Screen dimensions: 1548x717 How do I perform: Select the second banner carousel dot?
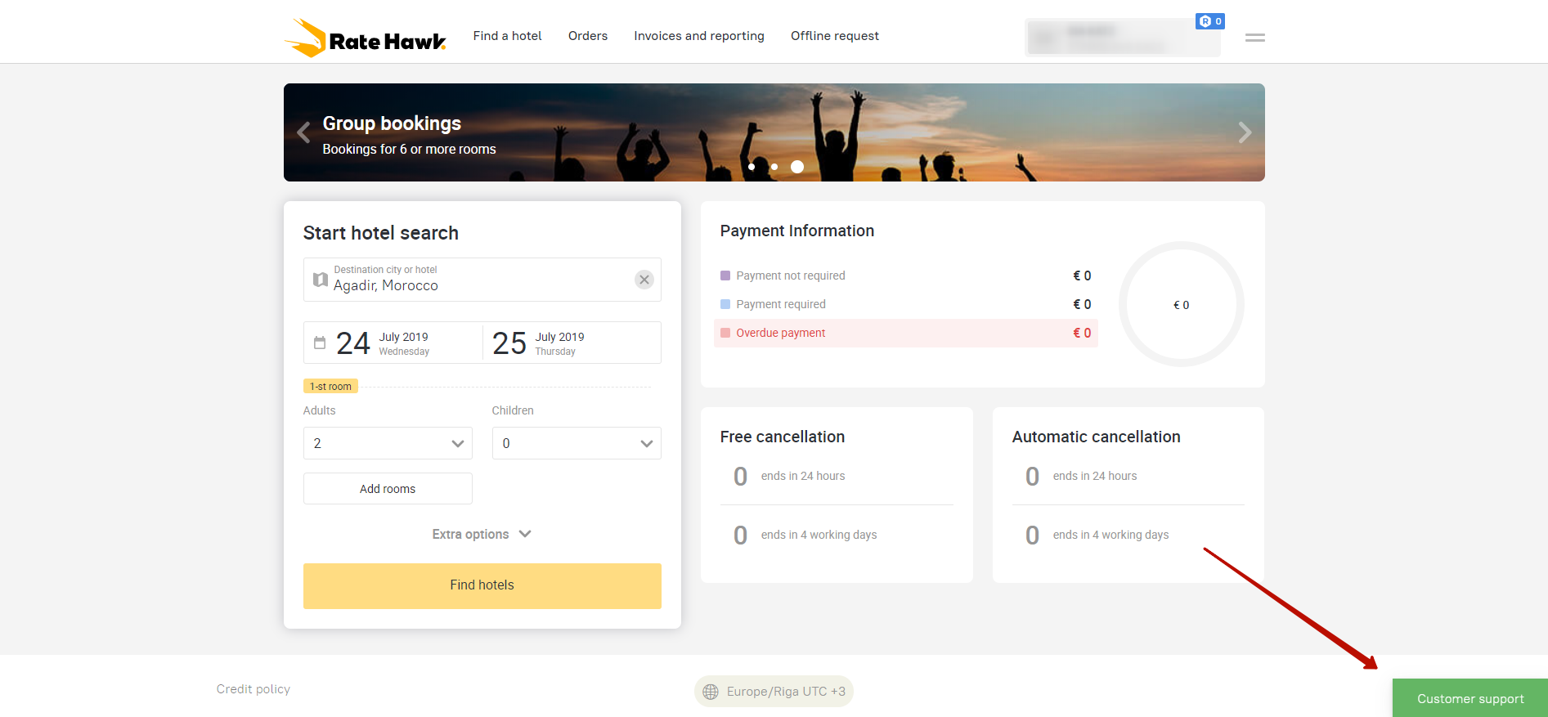(774, 167)
